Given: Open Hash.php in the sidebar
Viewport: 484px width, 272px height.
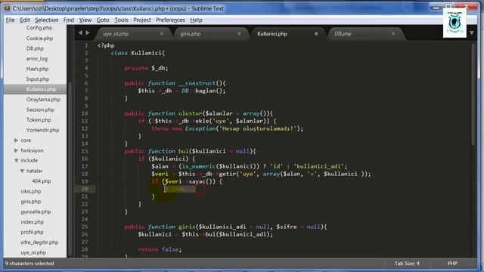Looking at the screenshot, I should click(37, 69).
